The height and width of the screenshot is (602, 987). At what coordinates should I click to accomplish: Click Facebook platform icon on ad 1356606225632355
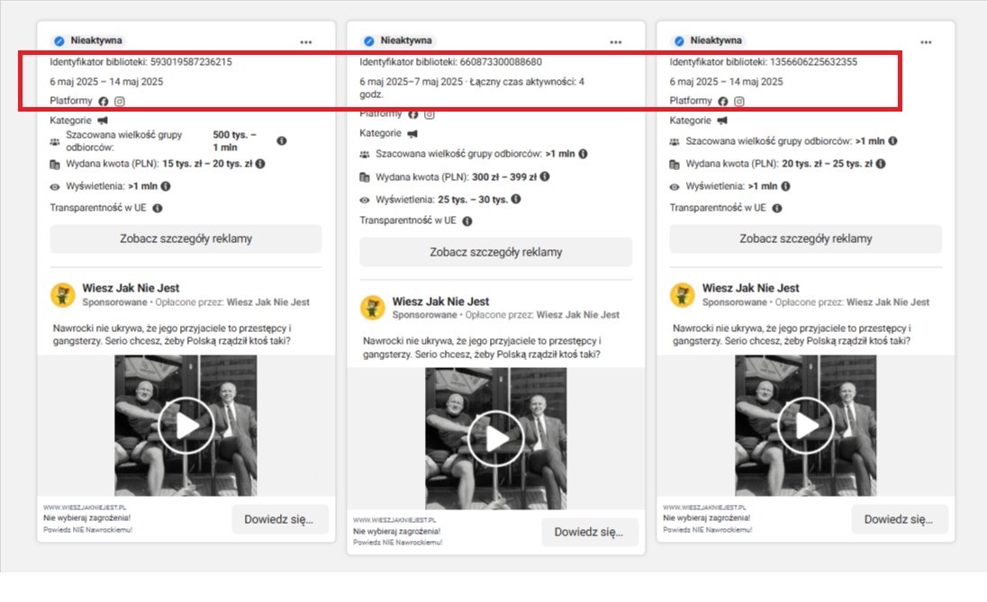[x=722, y=102]
